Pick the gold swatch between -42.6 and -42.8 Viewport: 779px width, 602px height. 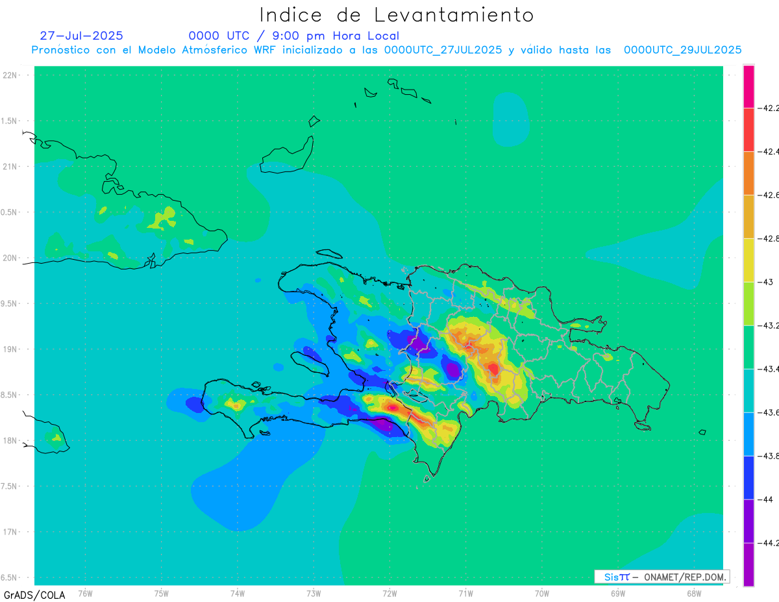pyautogui.click(x=748, y=216)
